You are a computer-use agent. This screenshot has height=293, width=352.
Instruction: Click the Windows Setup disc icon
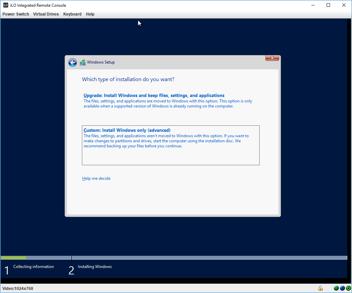point(83,63)
